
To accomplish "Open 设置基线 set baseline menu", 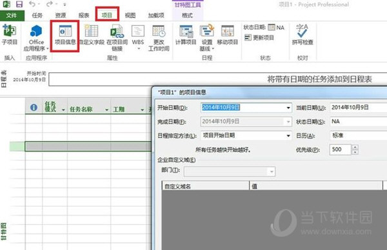I will point(207,37).
